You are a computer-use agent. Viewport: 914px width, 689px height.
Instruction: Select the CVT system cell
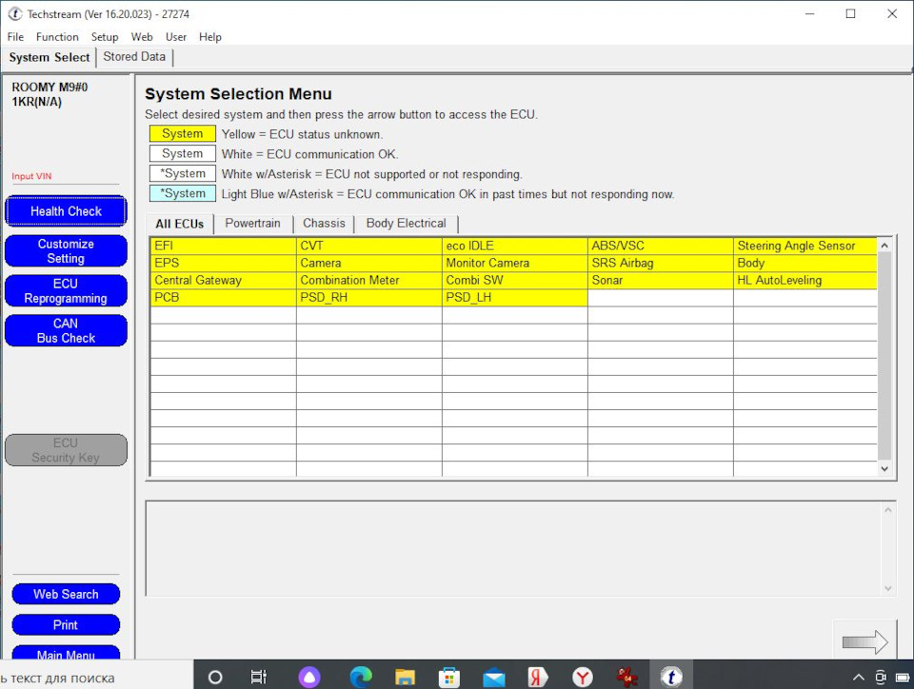(369, 246)
